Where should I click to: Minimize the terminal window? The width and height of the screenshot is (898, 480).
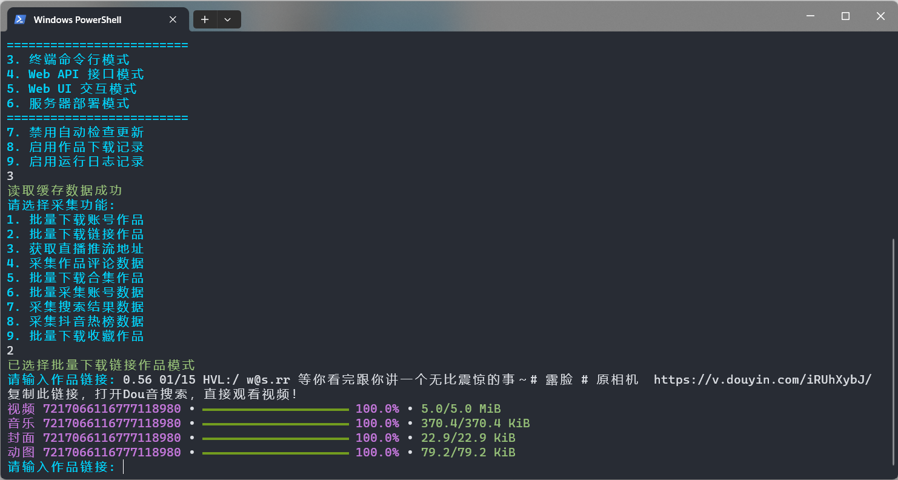tap(810, 16)
